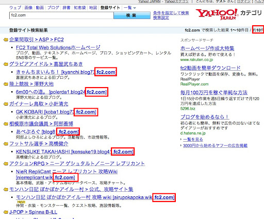
Task: Open あべぶろぐ blog link
Action: coord(47,132)
